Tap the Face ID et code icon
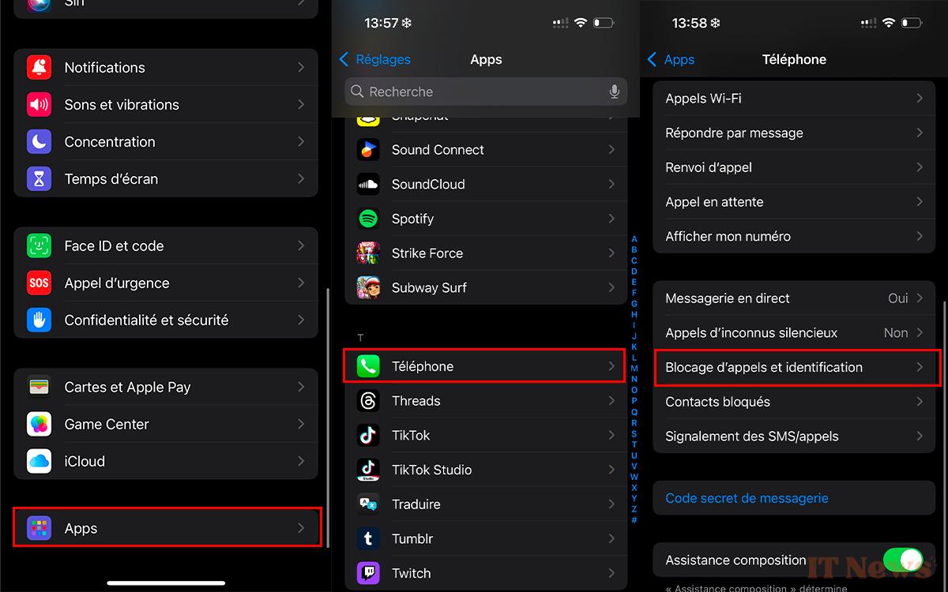 39,246
